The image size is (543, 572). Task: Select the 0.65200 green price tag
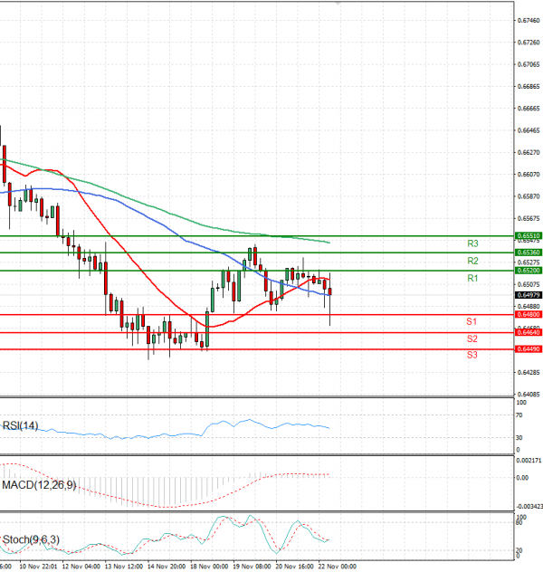pyautogui.click(x=529, y=271)
